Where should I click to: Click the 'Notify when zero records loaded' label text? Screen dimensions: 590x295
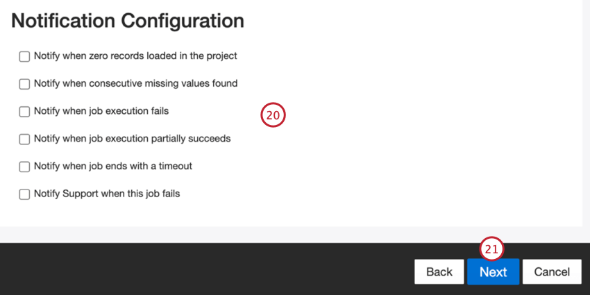135,56
